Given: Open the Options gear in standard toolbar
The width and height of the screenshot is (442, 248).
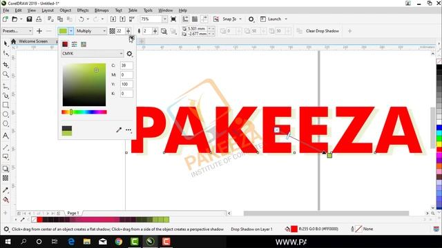Looking at the screenshot, I should point(251,19).
